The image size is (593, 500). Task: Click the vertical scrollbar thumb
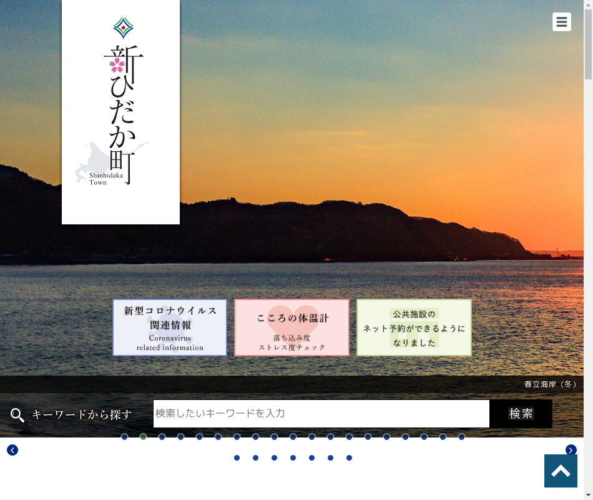[x=588, y=44]
